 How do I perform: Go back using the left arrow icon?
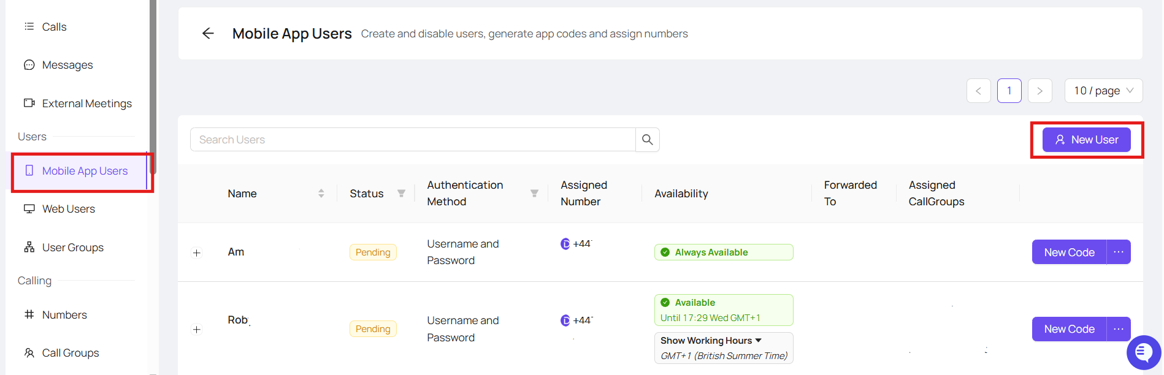point(208,33)
